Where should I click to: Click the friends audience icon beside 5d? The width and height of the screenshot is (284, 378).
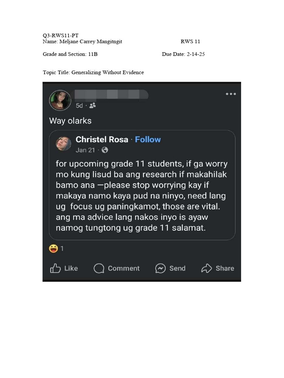92,106
